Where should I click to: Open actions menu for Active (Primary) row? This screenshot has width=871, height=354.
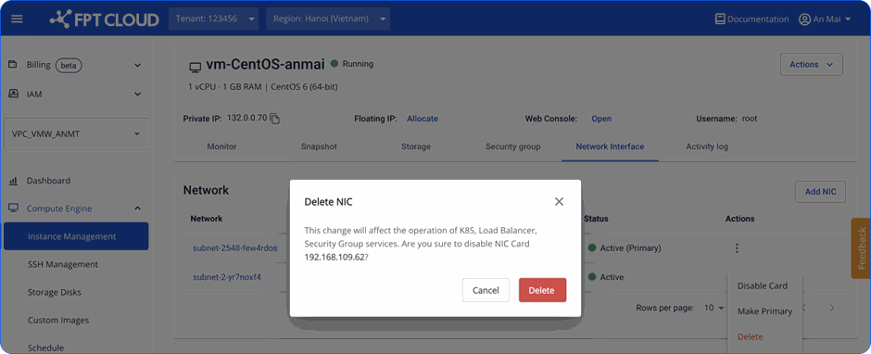(x=737, y=248)
